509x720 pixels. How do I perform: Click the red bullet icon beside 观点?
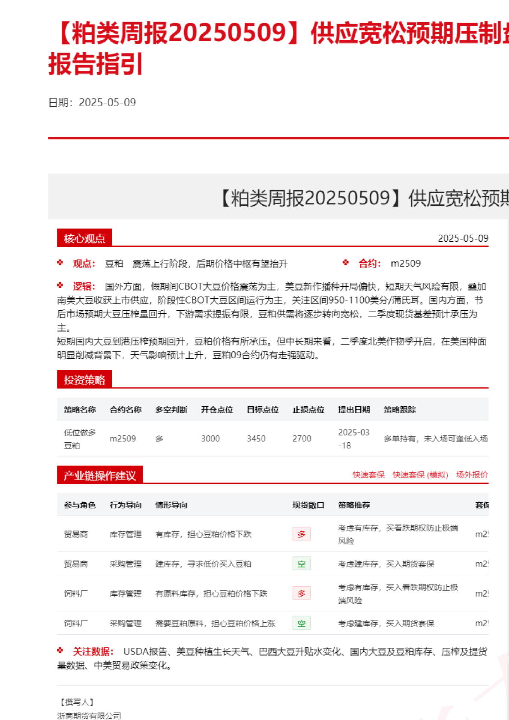pos(60,263)
